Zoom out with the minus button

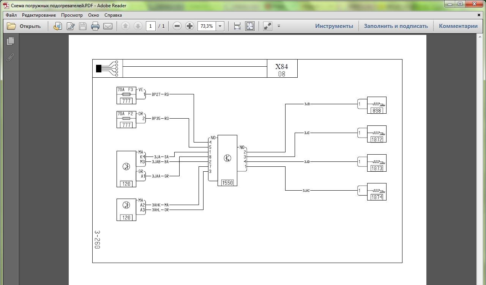177,26
